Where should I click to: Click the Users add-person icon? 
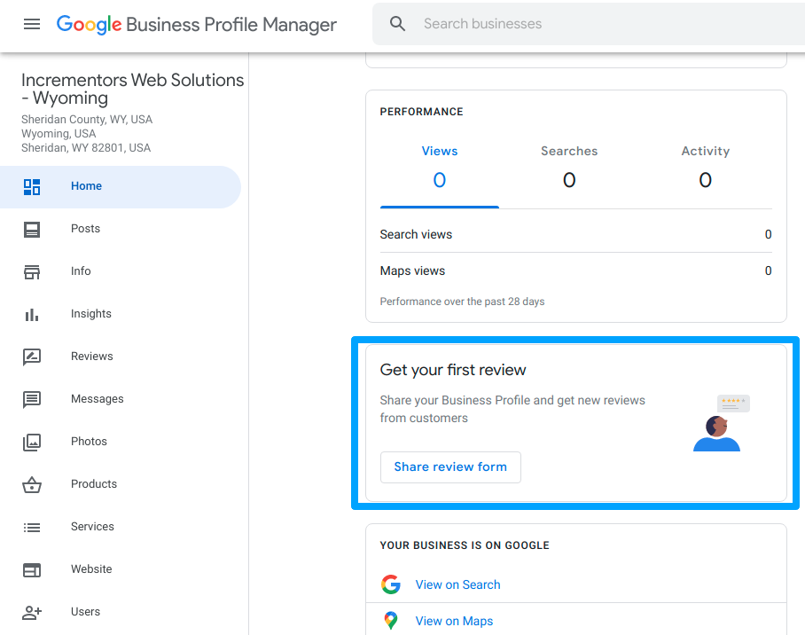coord(32,612)
